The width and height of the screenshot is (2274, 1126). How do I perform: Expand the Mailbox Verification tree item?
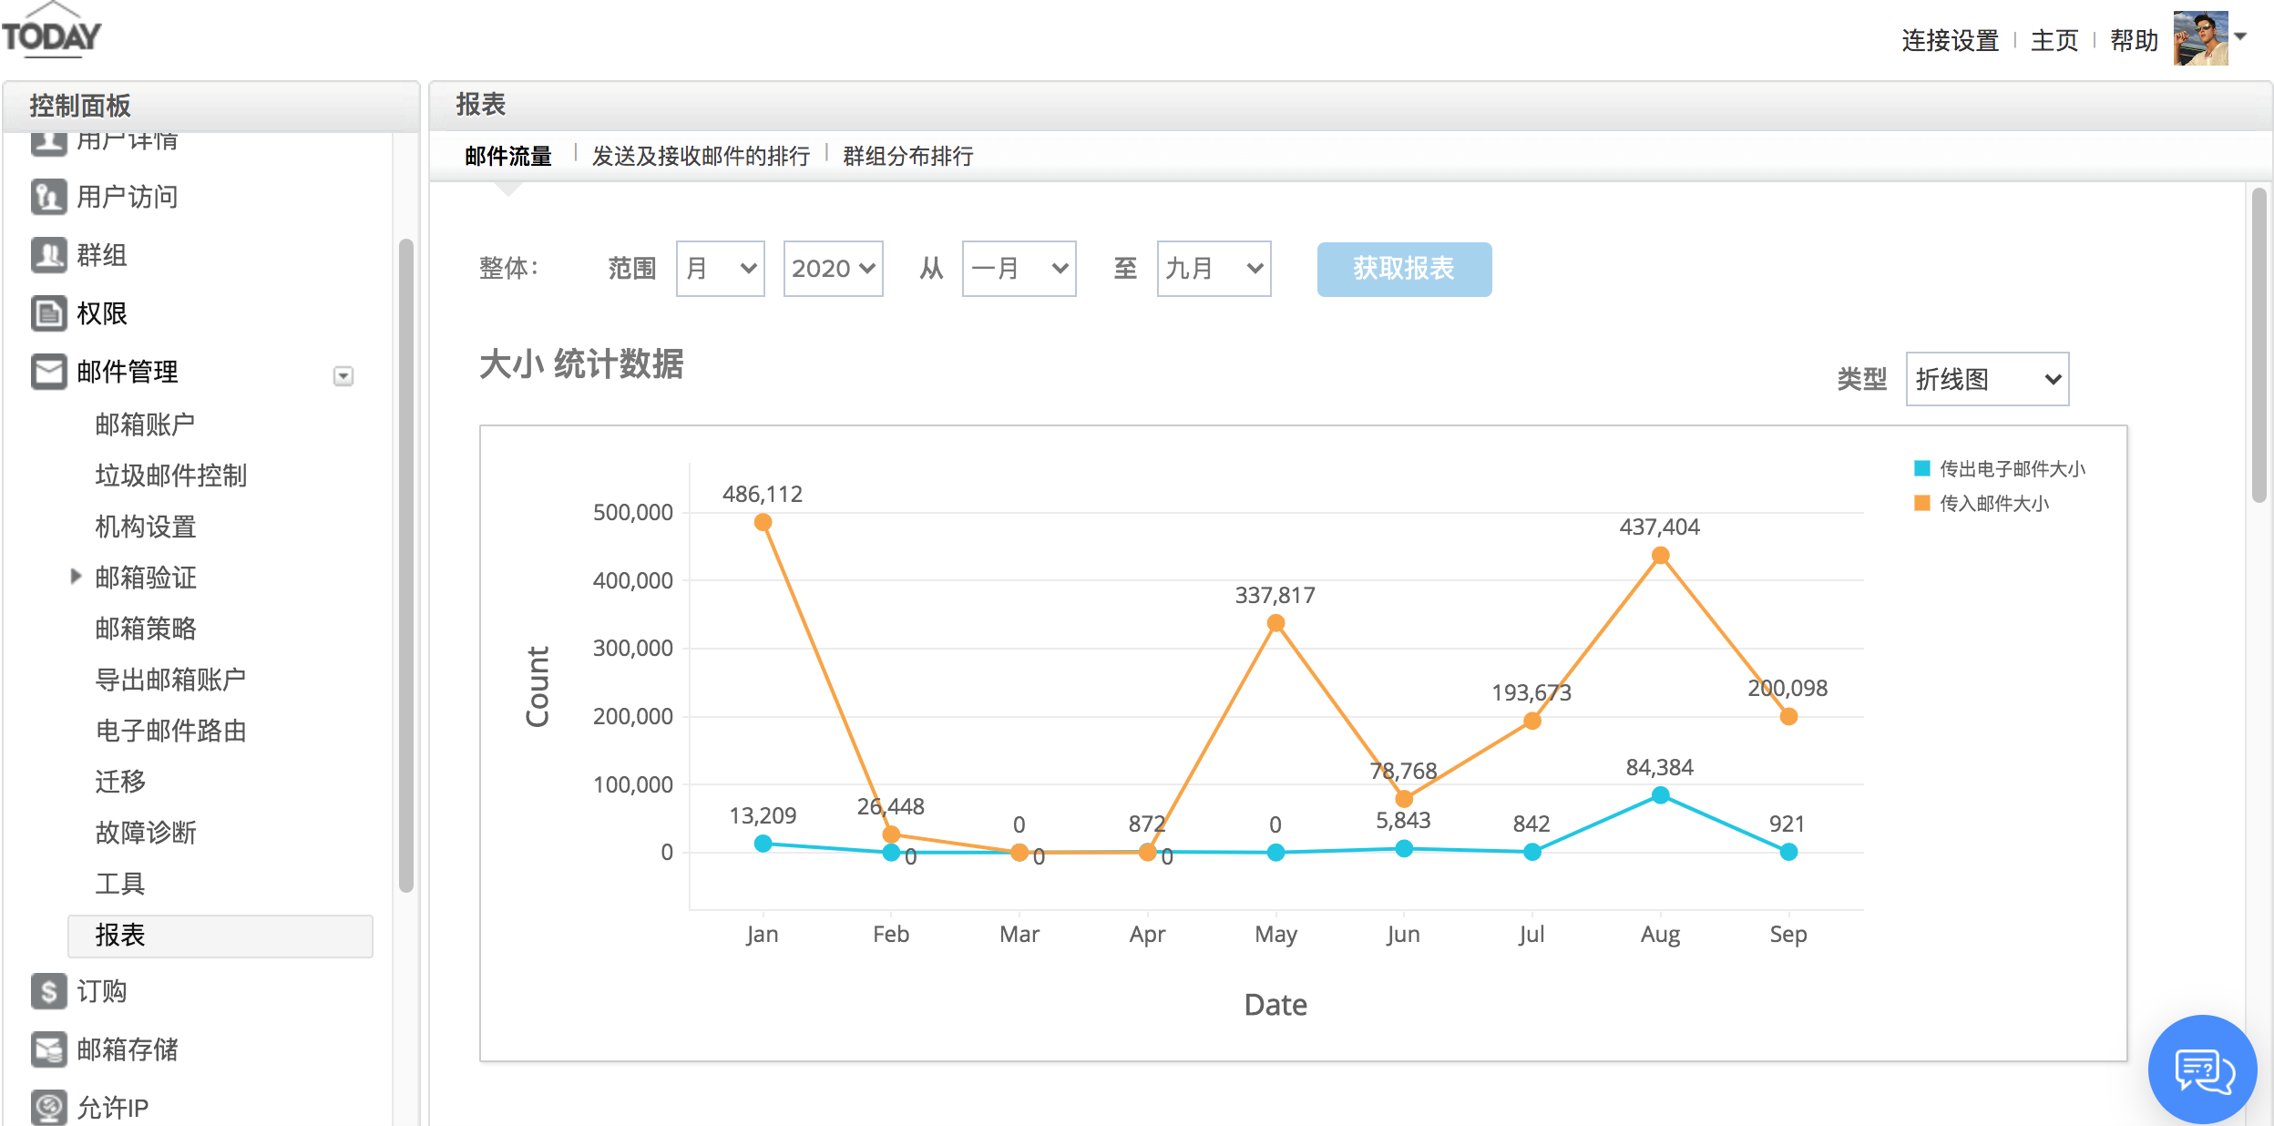click(77, 577)
